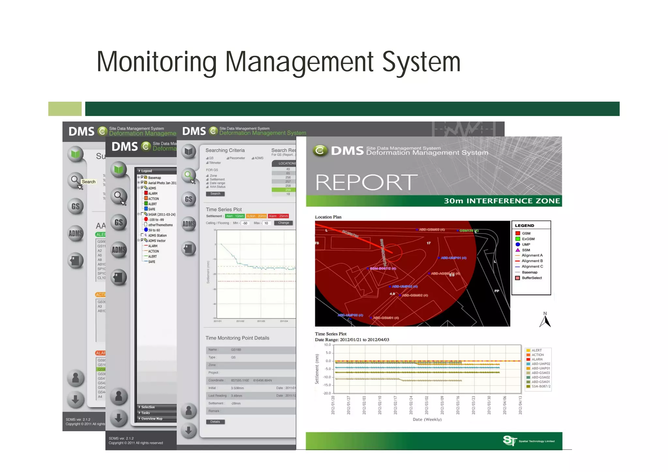Click the download arrow in the Searching Criteria window
Viewport: 668px width, 472px height.
189,431
